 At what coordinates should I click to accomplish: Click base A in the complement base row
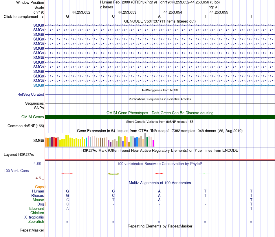[x=159, y=16]
